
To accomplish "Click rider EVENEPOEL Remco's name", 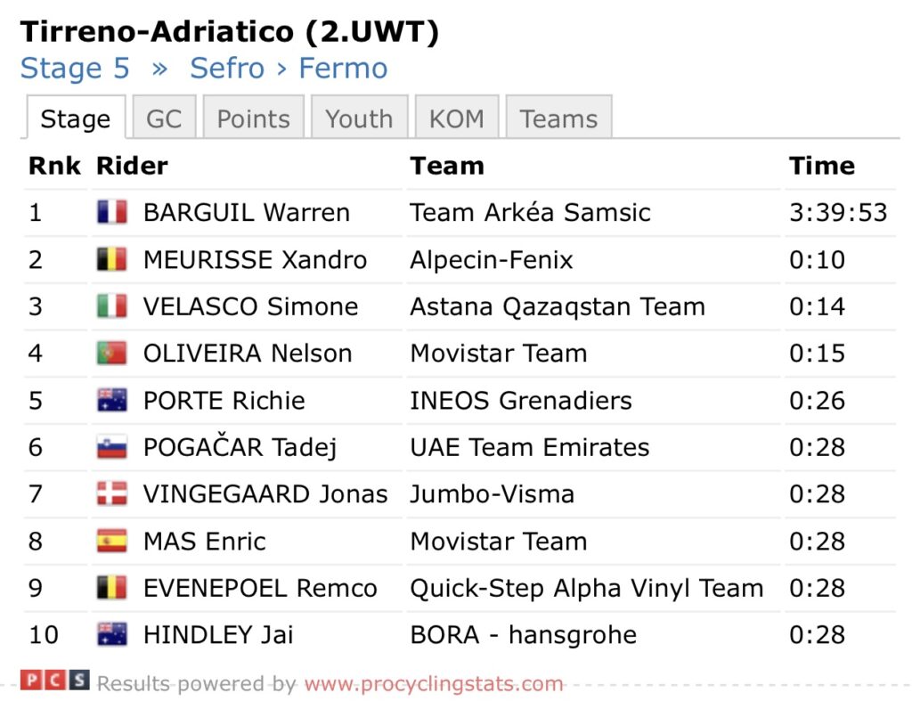I will (260, 589).
